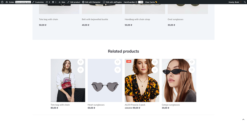Open Tote bag with chain priced 80,00
Screen dimensions: 247x123
pyautogui.click(x=60, y=105)
